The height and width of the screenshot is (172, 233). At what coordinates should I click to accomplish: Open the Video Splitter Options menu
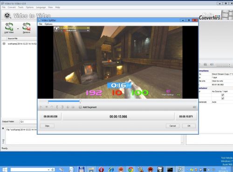[48, 24]
